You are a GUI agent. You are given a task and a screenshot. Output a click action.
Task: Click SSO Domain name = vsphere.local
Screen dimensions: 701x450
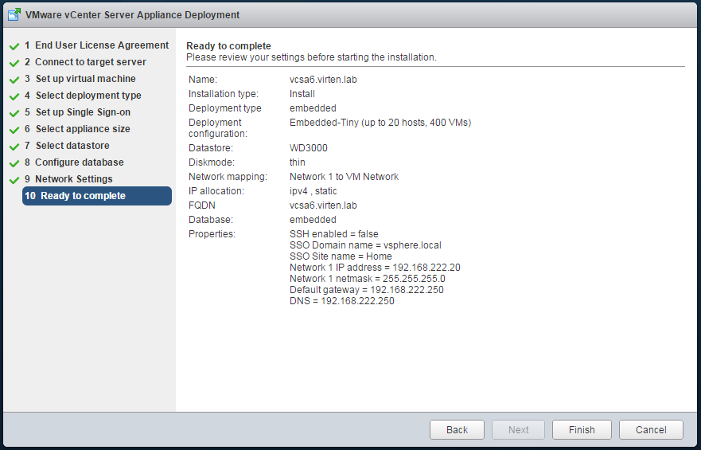pos(365,245)
